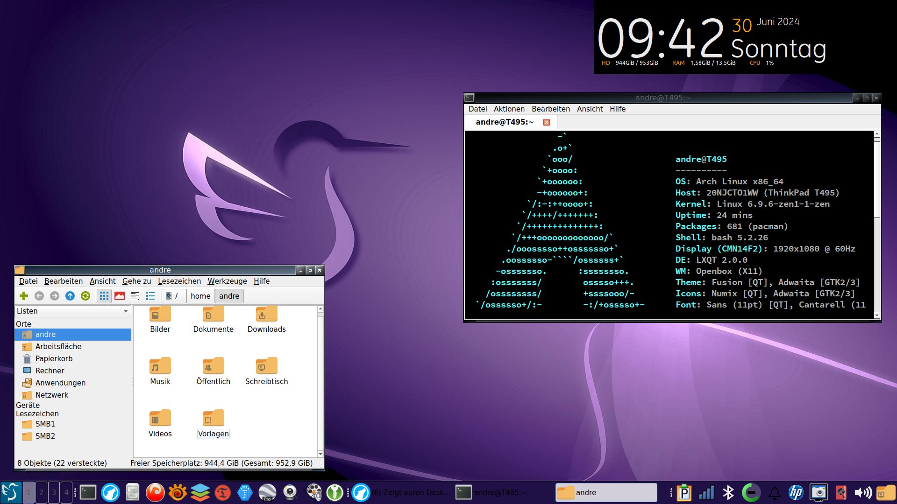Open the Bluetooth tray icon

coord(728,492)
